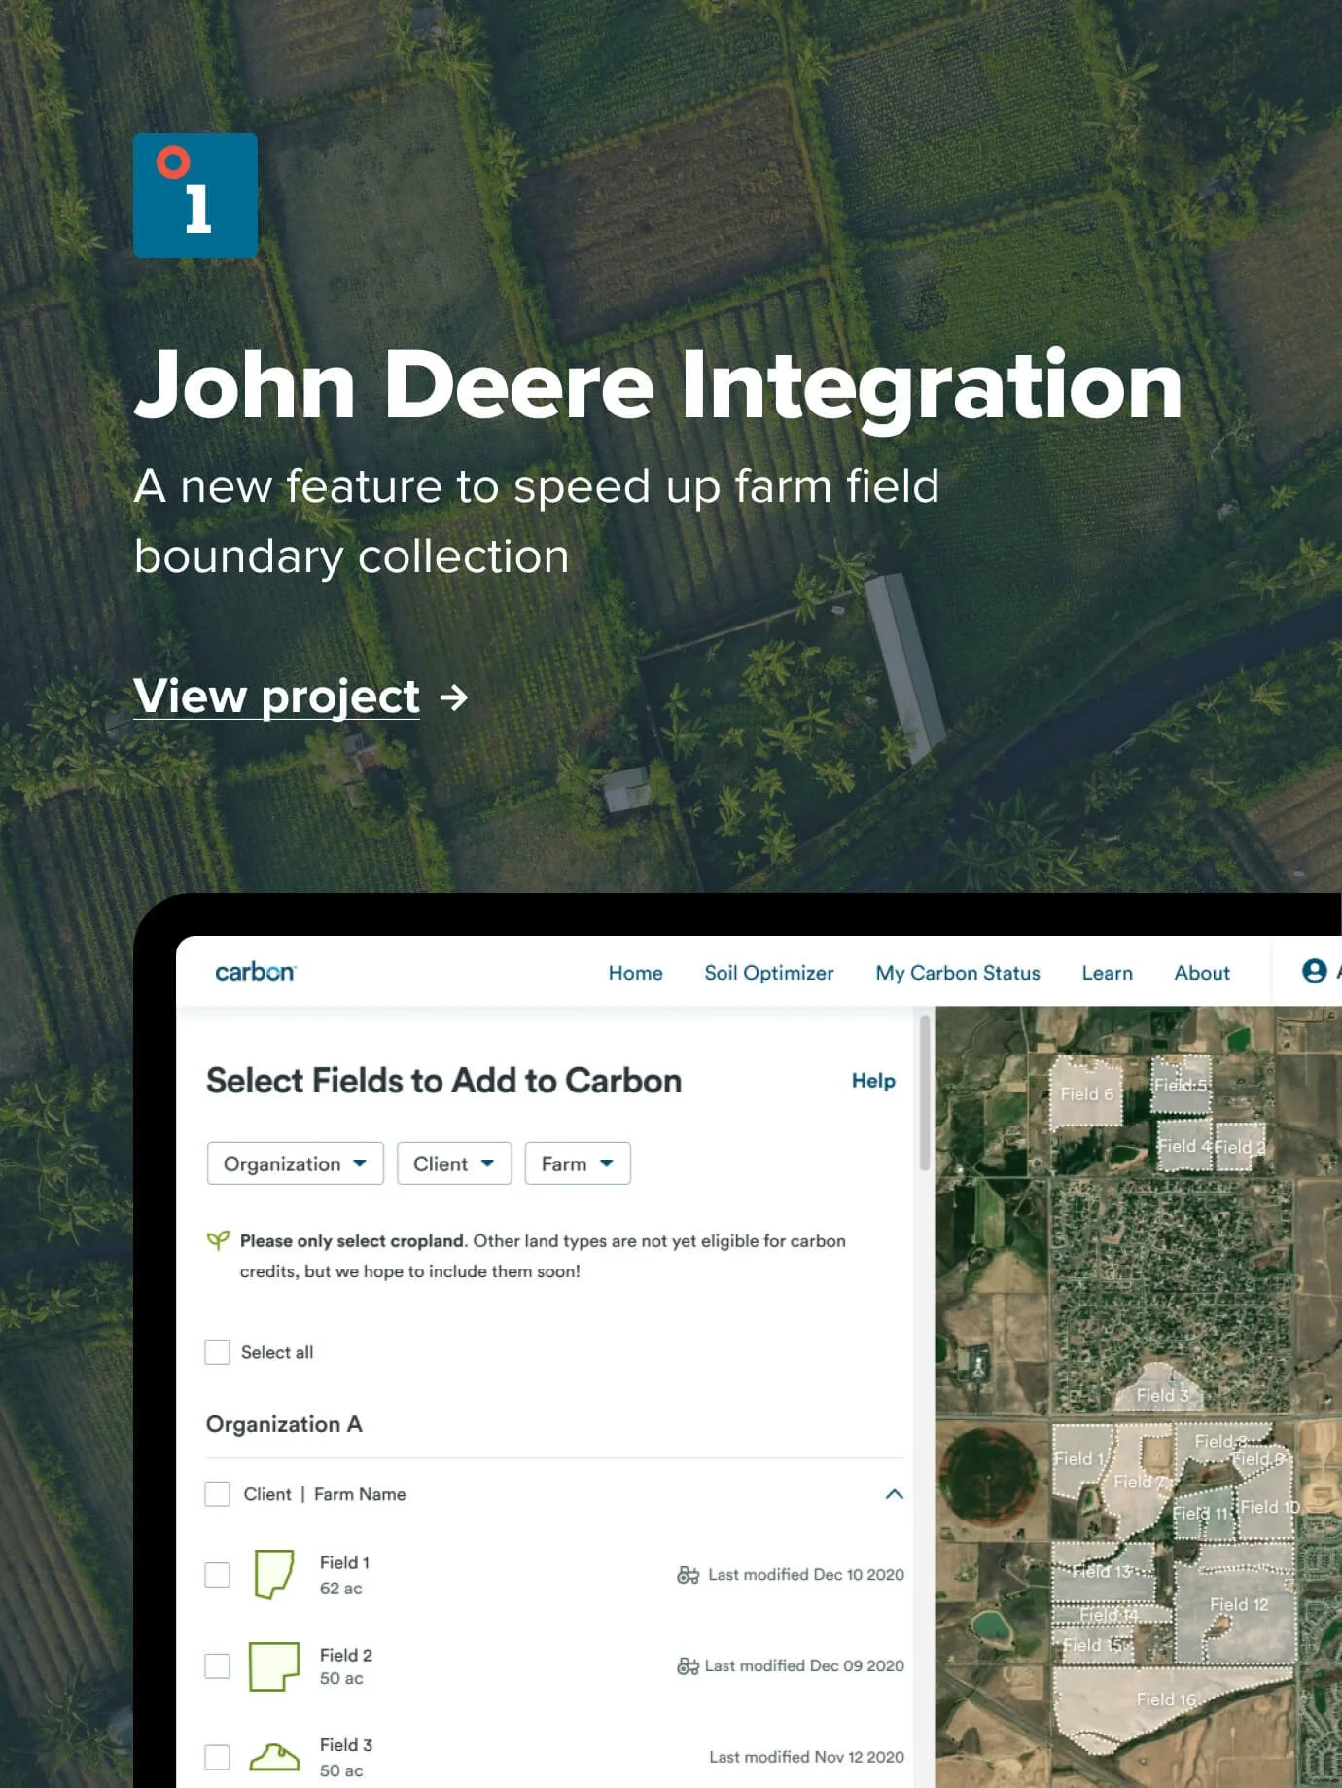This screenshot has height=1788, width=1342.
Task: Click 'Select Fields to Add to Carbon' heading
Action: (443, 1081)
